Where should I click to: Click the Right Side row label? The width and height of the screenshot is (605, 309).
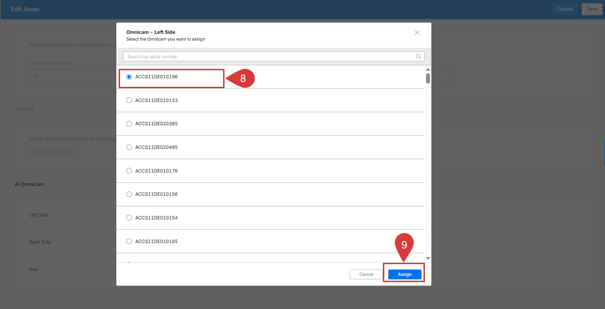pyautogui.click(x=40, y=242)
